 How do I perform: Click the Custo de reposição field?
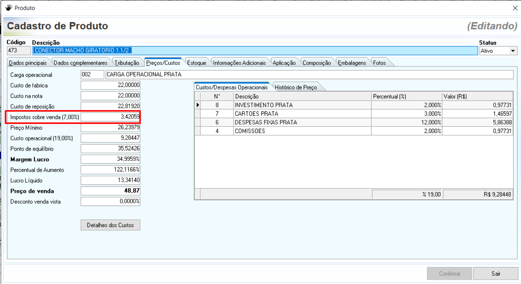pyautogui.click(x=111, y=106)
